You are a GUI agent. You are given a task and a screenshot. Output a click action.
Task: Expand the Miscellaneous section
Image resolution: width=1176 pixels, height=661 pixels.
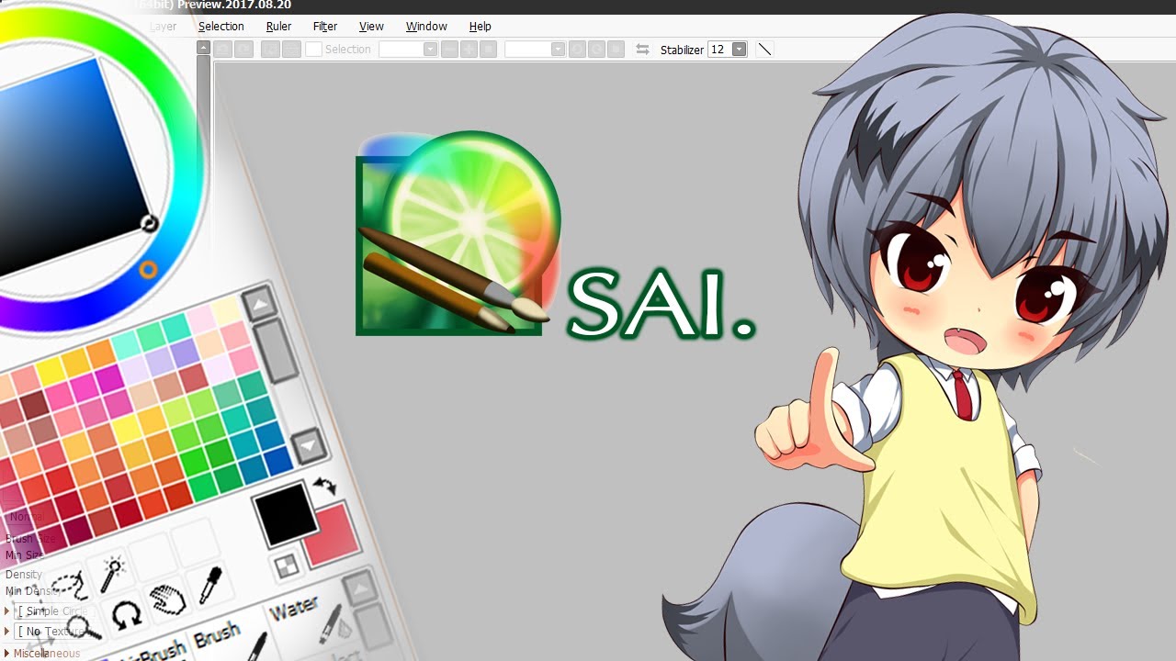[x=7, y=654]
